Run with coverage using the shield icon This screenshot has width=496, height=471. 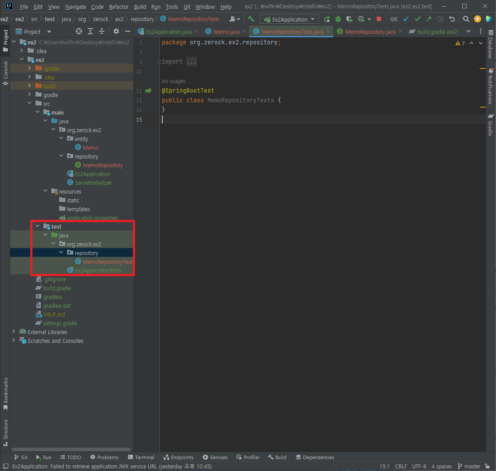[349, 19]
